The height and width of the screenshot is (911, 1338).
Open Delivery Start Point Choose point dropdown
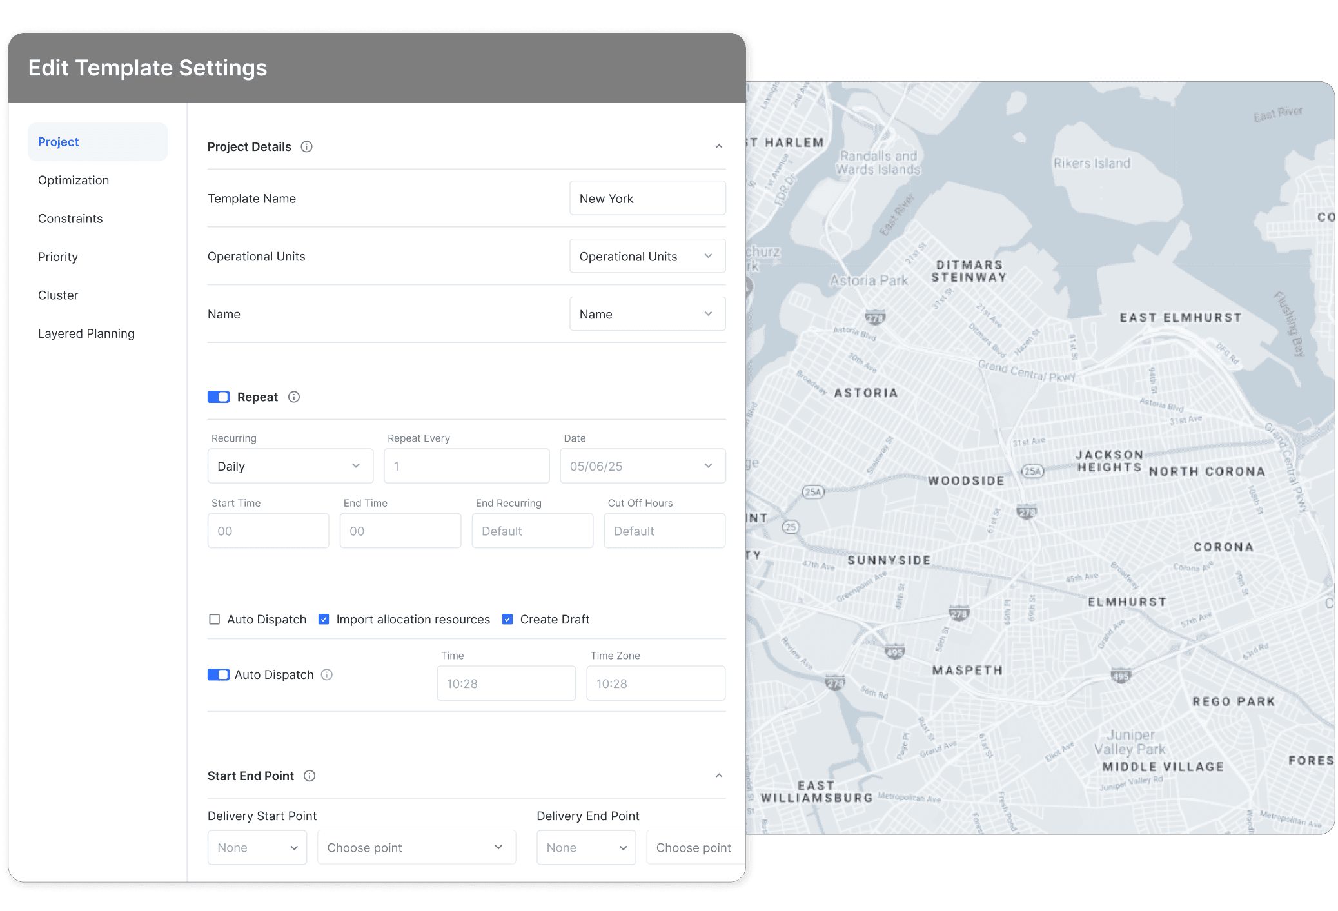417,847
